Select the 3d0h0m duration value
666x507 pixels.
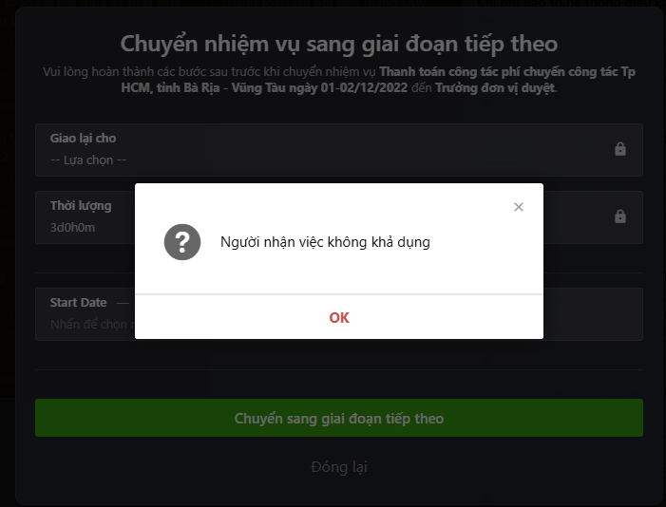point(72,228)
